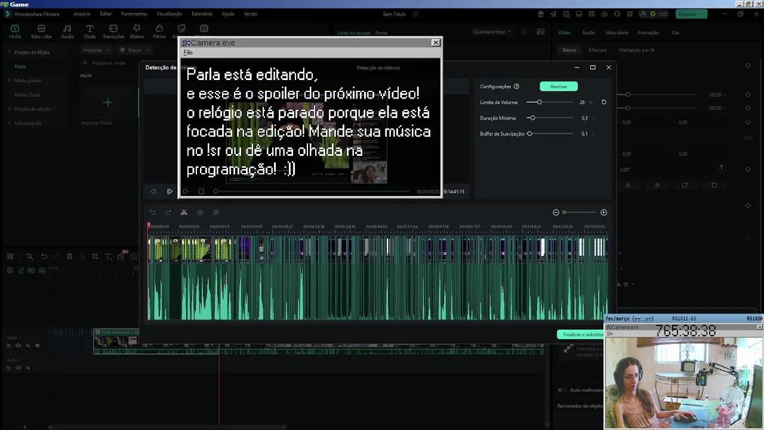Screen dimensions: 764x430
Task: Click play button in Camera.exe overlay
Action: point(186,192)
